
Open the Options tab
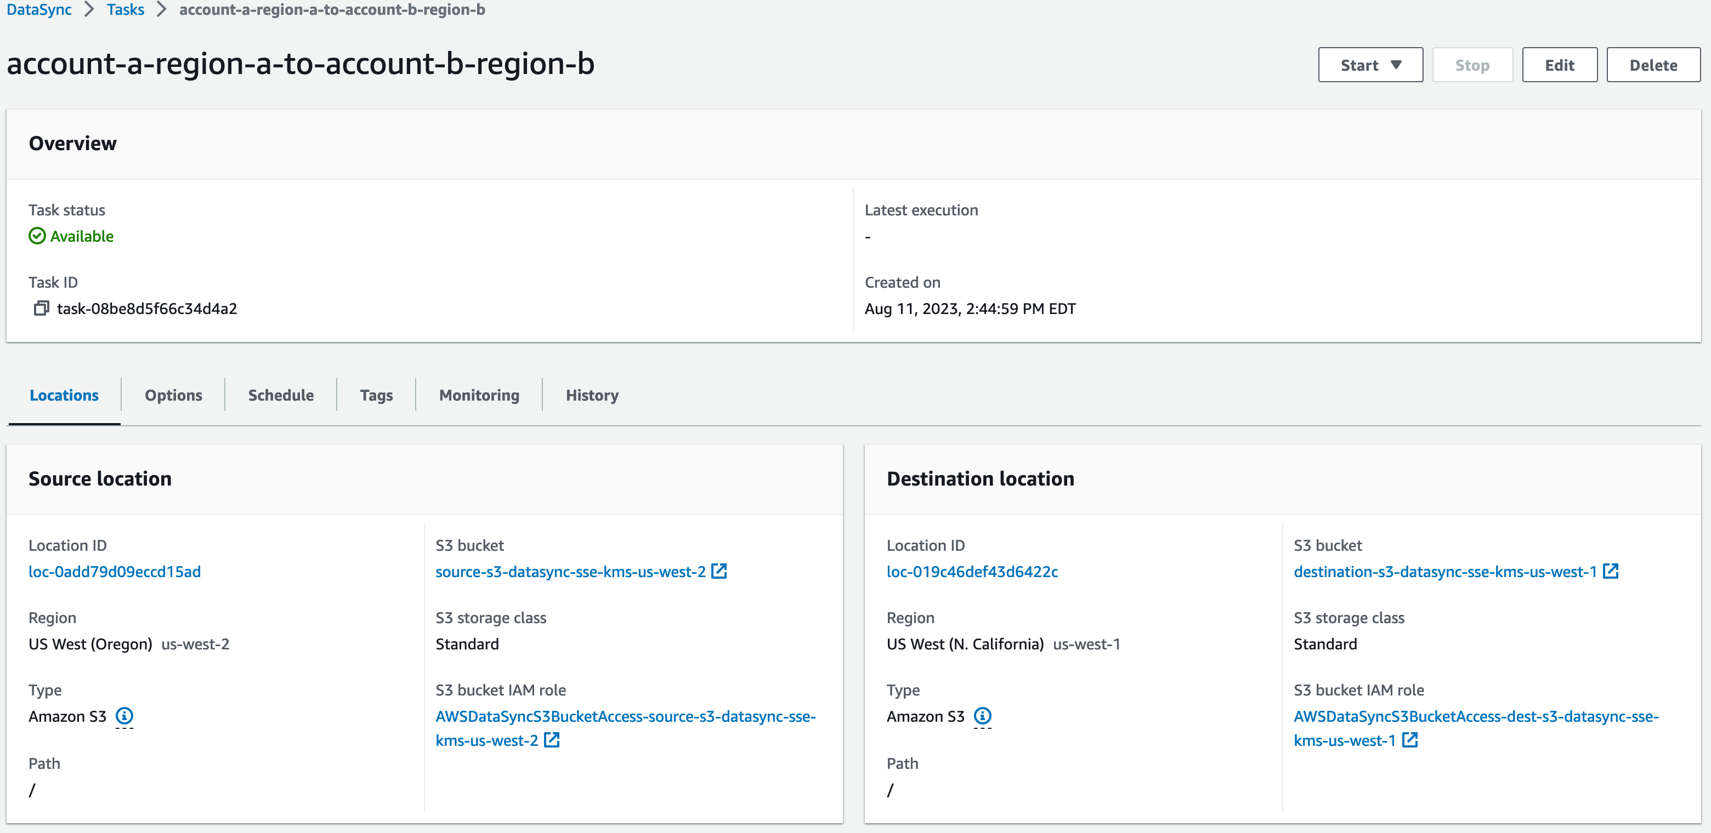pos(173,395)
